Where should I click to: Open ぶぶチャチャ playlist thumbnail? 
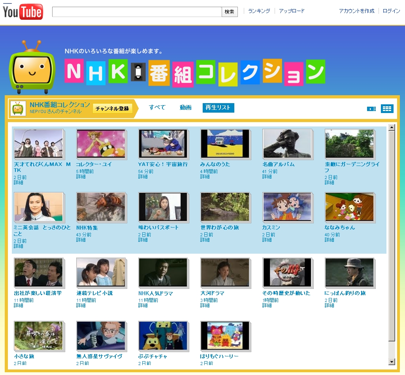[x=163, y=336]
